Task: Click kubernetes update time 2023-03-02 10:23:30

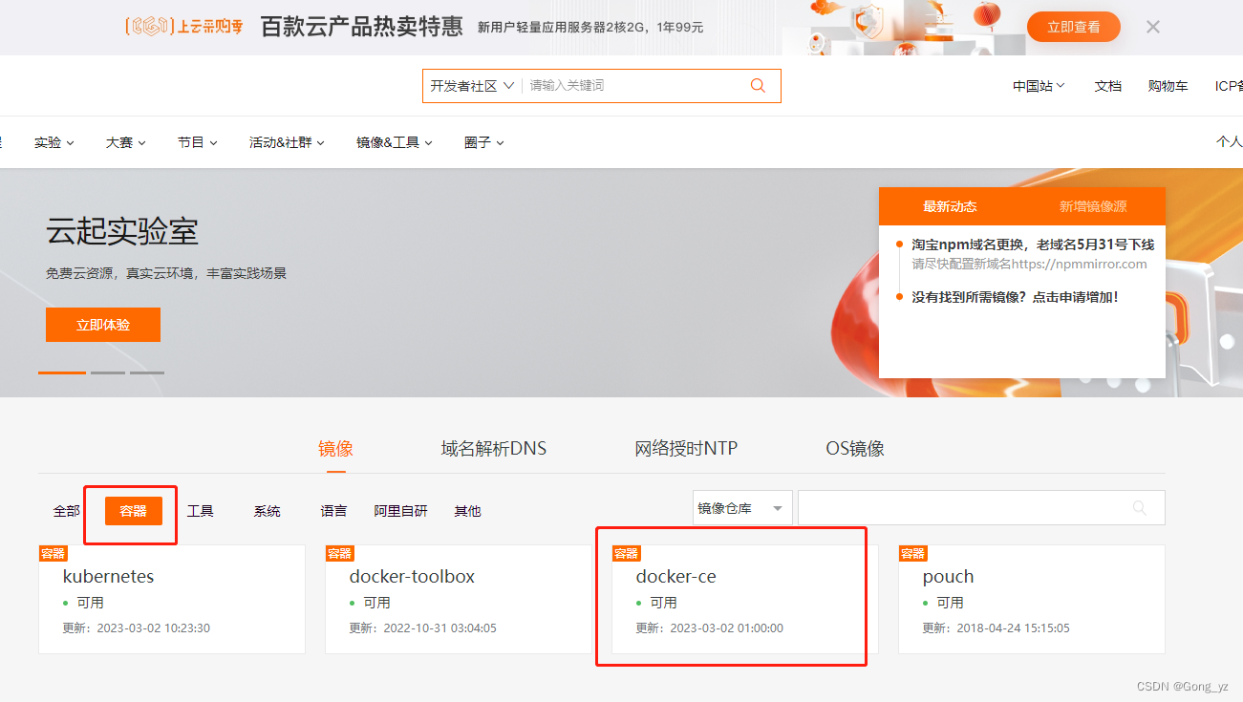Action: click(153, 628)
